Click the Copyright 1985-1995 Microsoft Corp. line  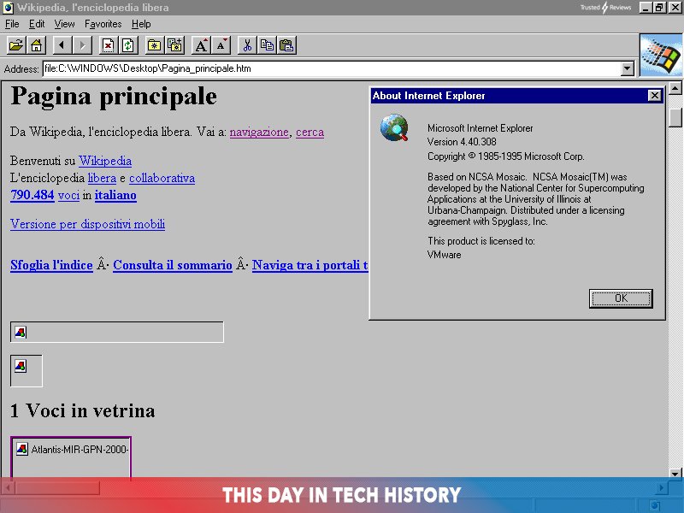coord(505,156)
